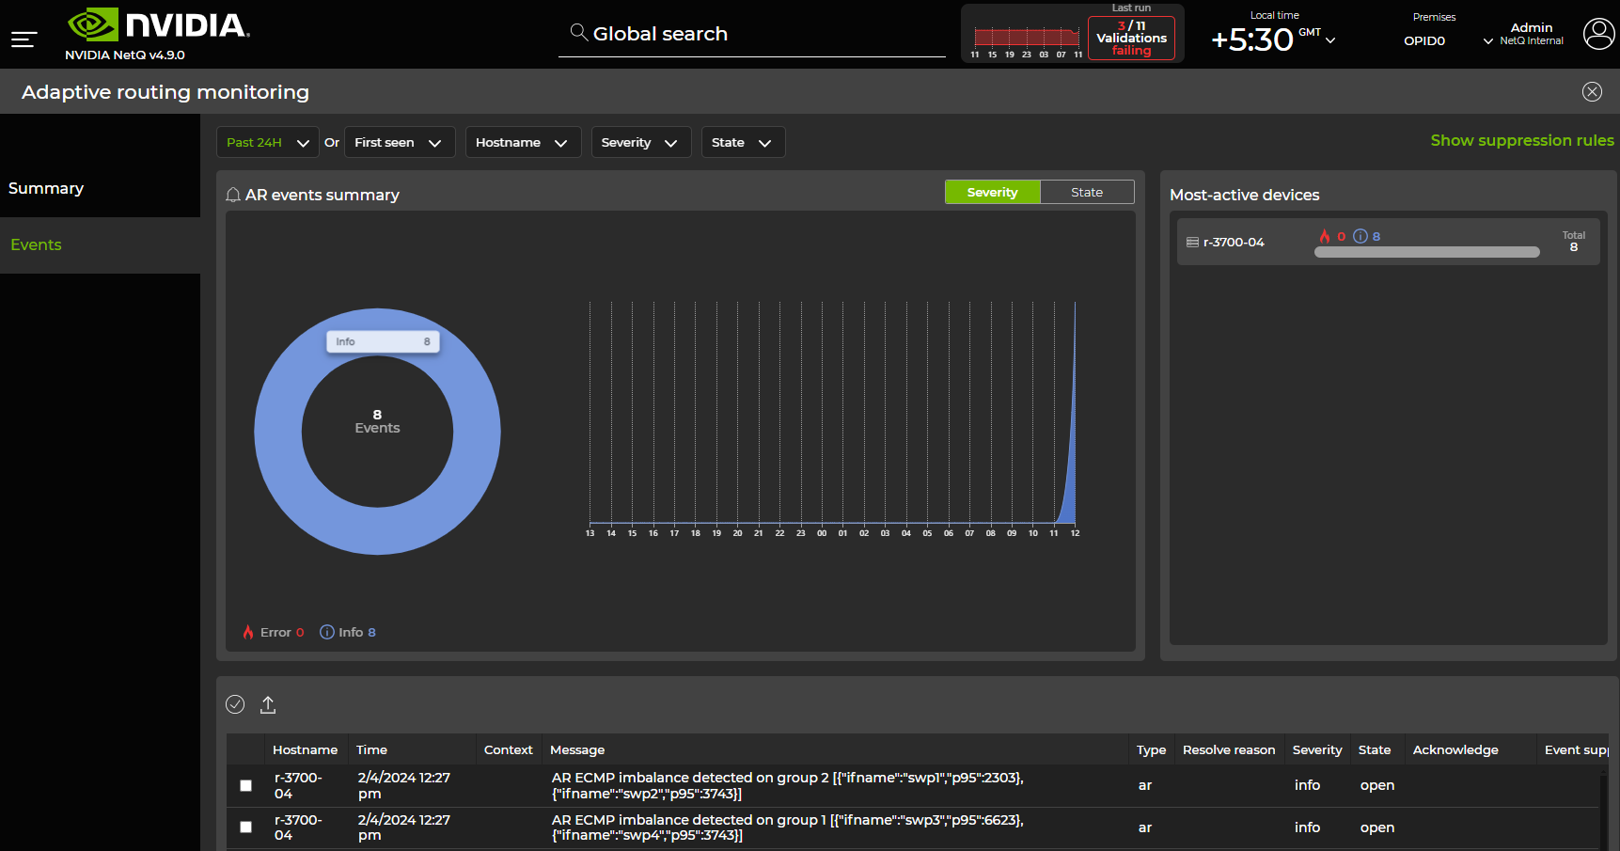
Task: Select the Severity toggle button on the summary chart
Action: pos(992,191)
